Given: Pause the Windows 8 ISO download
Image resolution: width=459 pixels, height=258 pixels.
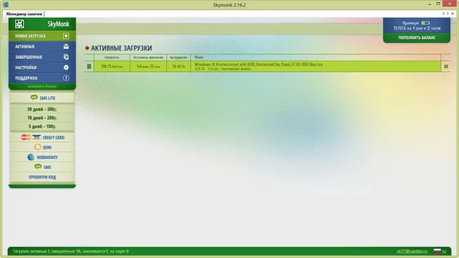Looking at the screenshot, I should (89, 67).
